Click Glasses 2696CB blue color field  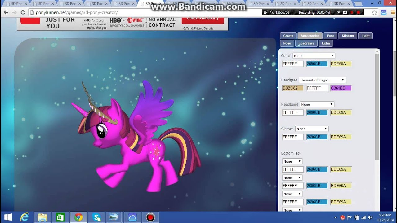pyautogui.click(x=317, y=137)
